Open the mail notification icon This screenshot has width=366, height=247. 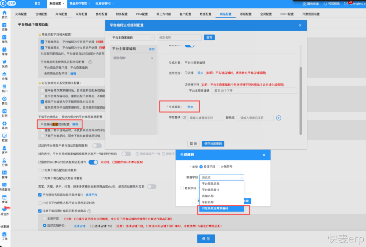point(346,4)
